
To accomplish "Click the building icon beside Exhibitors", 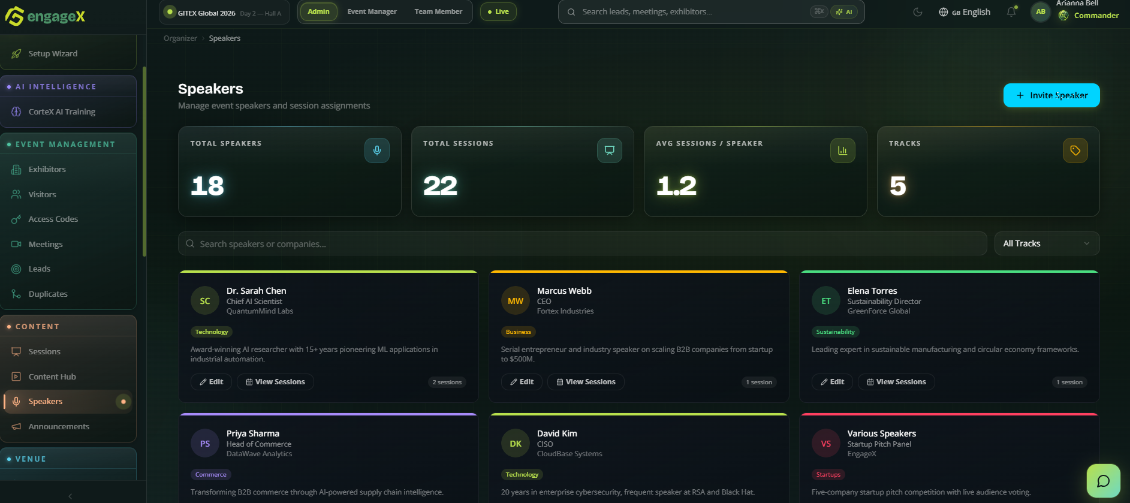I will [x=16, y=170].
